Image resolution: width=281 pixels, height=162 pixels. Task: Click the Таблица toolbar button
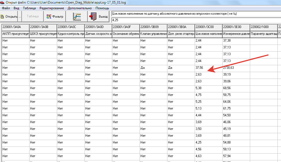point(32,17)
